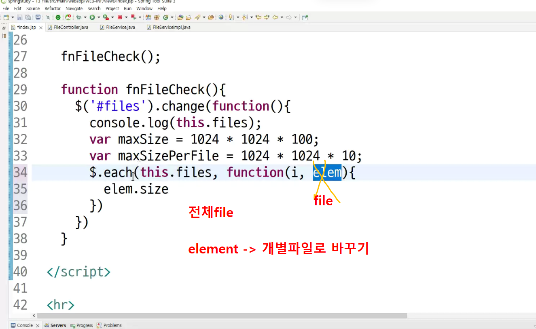Viewport: 536px width, 329px height.
Task: Save the current file with Save icon
Action: 19,17
